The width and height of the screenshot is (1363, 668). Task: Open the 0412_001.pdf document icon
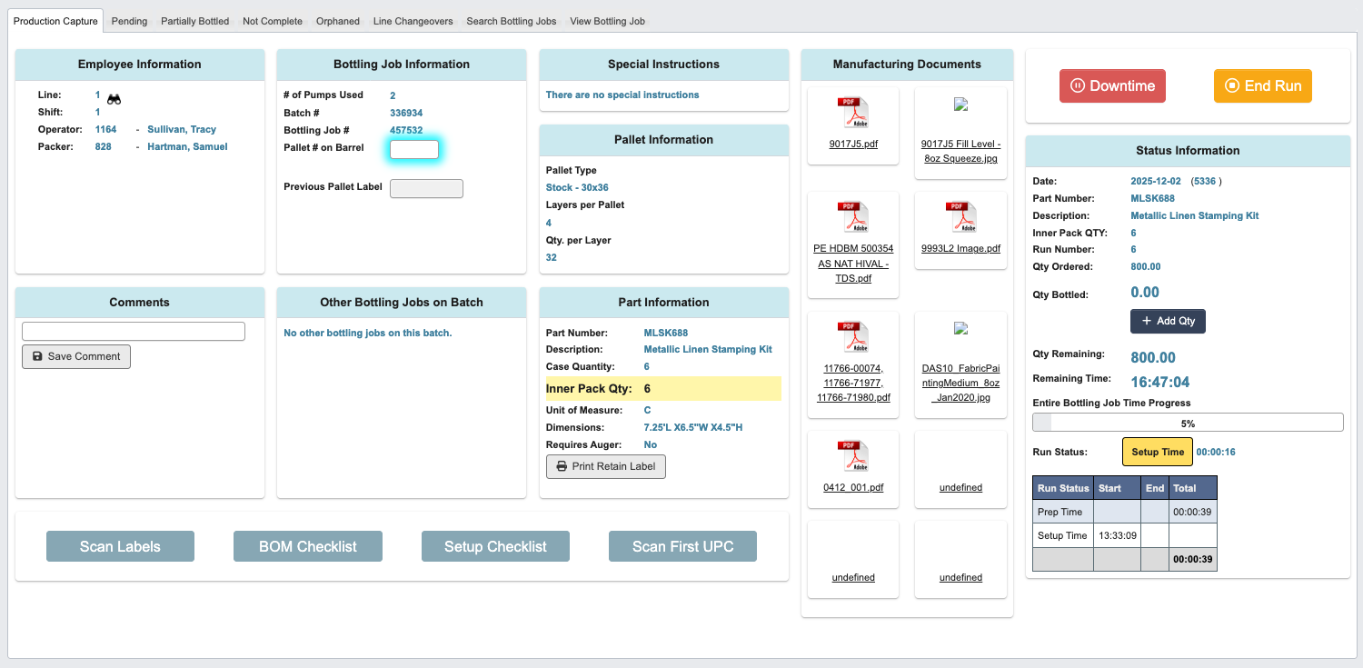tap(852, 456)
